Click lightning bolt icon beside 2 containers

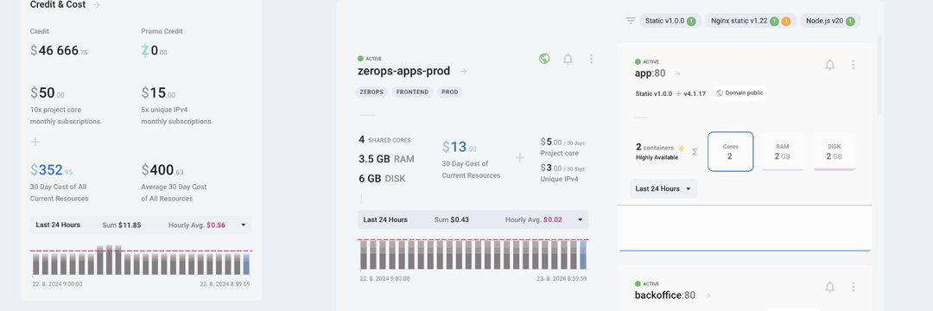click(682, 148)
